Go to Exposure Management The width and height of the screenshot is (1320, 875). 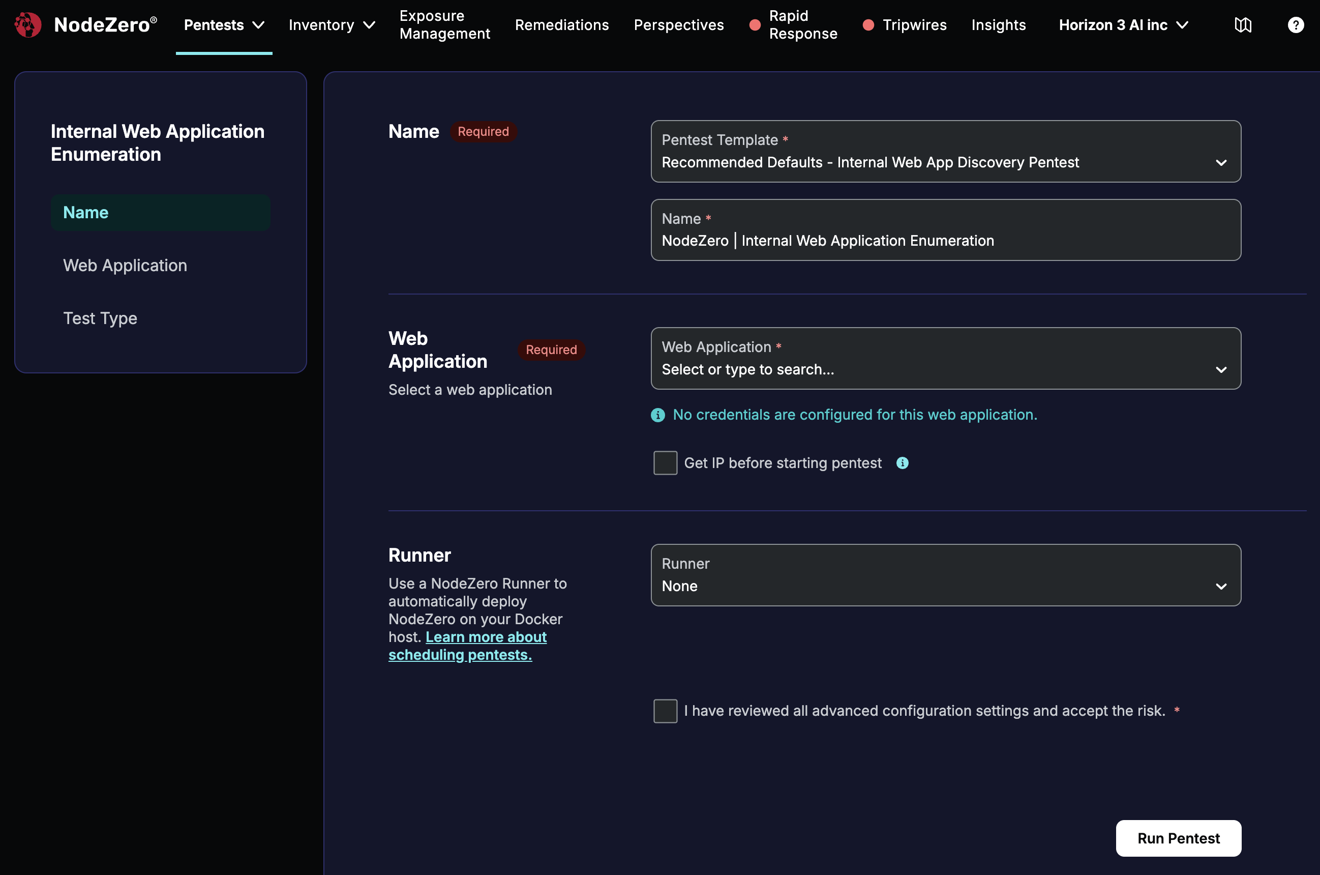[x=444, y=24]
